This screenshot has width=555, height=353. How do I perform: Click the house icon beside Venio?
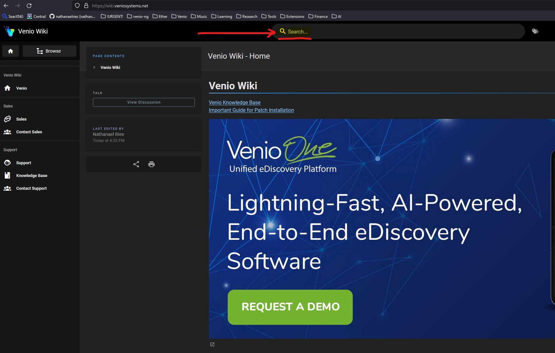(7, 88)
